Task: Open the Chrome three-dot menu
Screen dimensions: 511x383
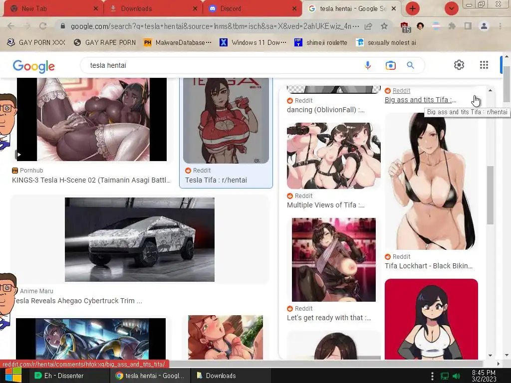Action: pyautogui.click(x=500, y=26)
